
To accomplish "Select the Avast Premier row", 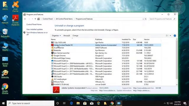I will pyautogui.click(x=106, y=48).
